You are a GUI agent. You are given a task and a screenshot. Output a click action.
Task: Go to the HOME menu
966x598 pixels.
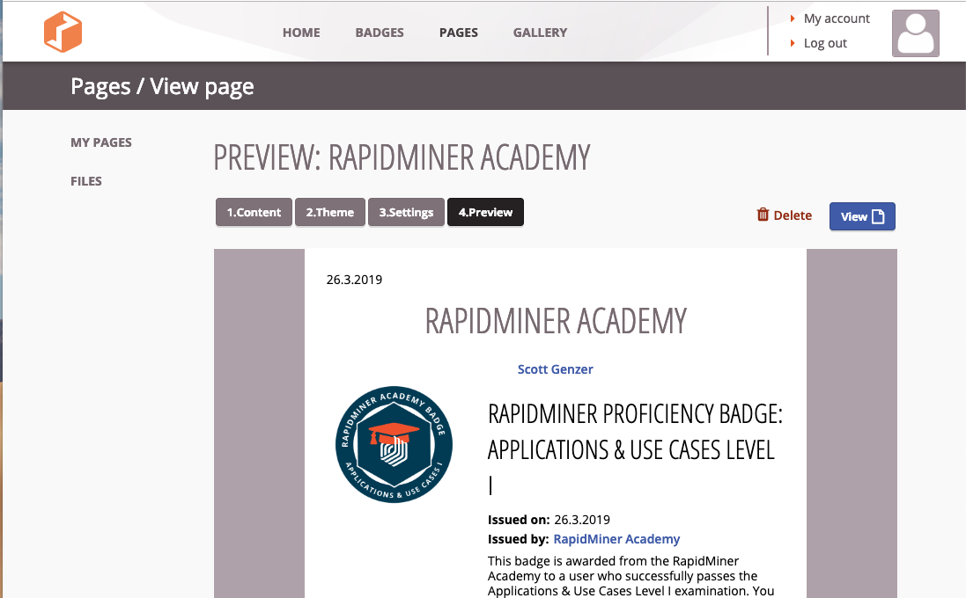[x=301, y=33]
